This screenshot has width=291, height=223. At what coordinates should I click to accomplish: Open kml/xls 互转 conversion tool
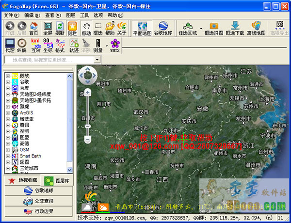[x=36, y=46]
